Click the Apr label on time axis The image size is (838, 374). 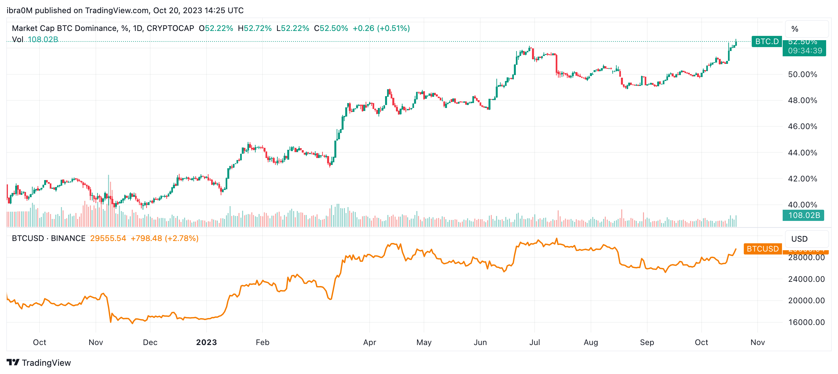(x=370, y=342)
